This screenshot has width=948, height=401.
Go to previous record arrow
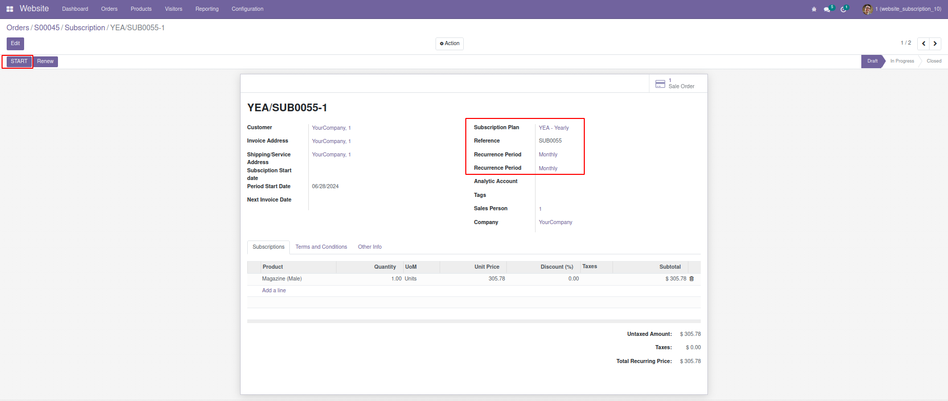[x=923, y=44]
